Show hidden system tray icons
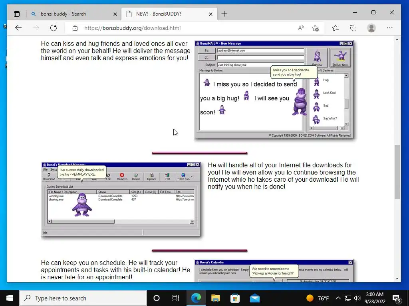Viewport: 409px width, 306px height. (338, 298)
